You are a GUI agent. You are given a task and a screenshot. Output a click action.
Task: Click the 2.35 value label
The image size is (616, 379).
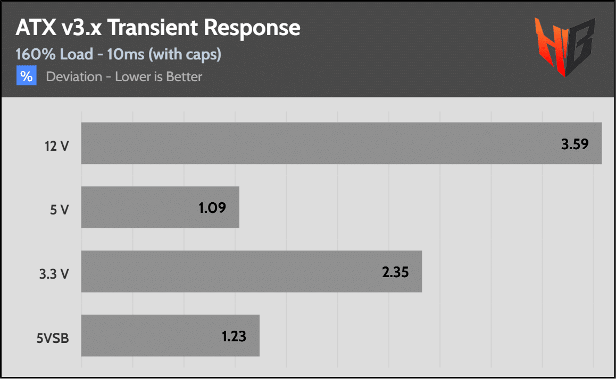pyautogui.click(x=395, y=272)
